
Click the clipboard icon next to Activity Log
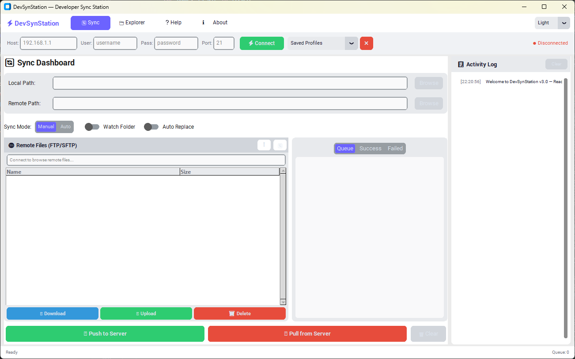coord(460,64)
